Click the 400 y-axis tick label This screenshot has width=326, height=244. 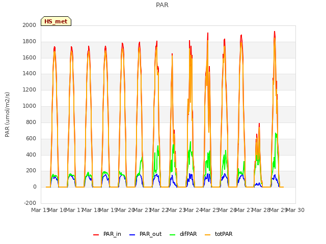pyautogui.click(x=31, y=155)
